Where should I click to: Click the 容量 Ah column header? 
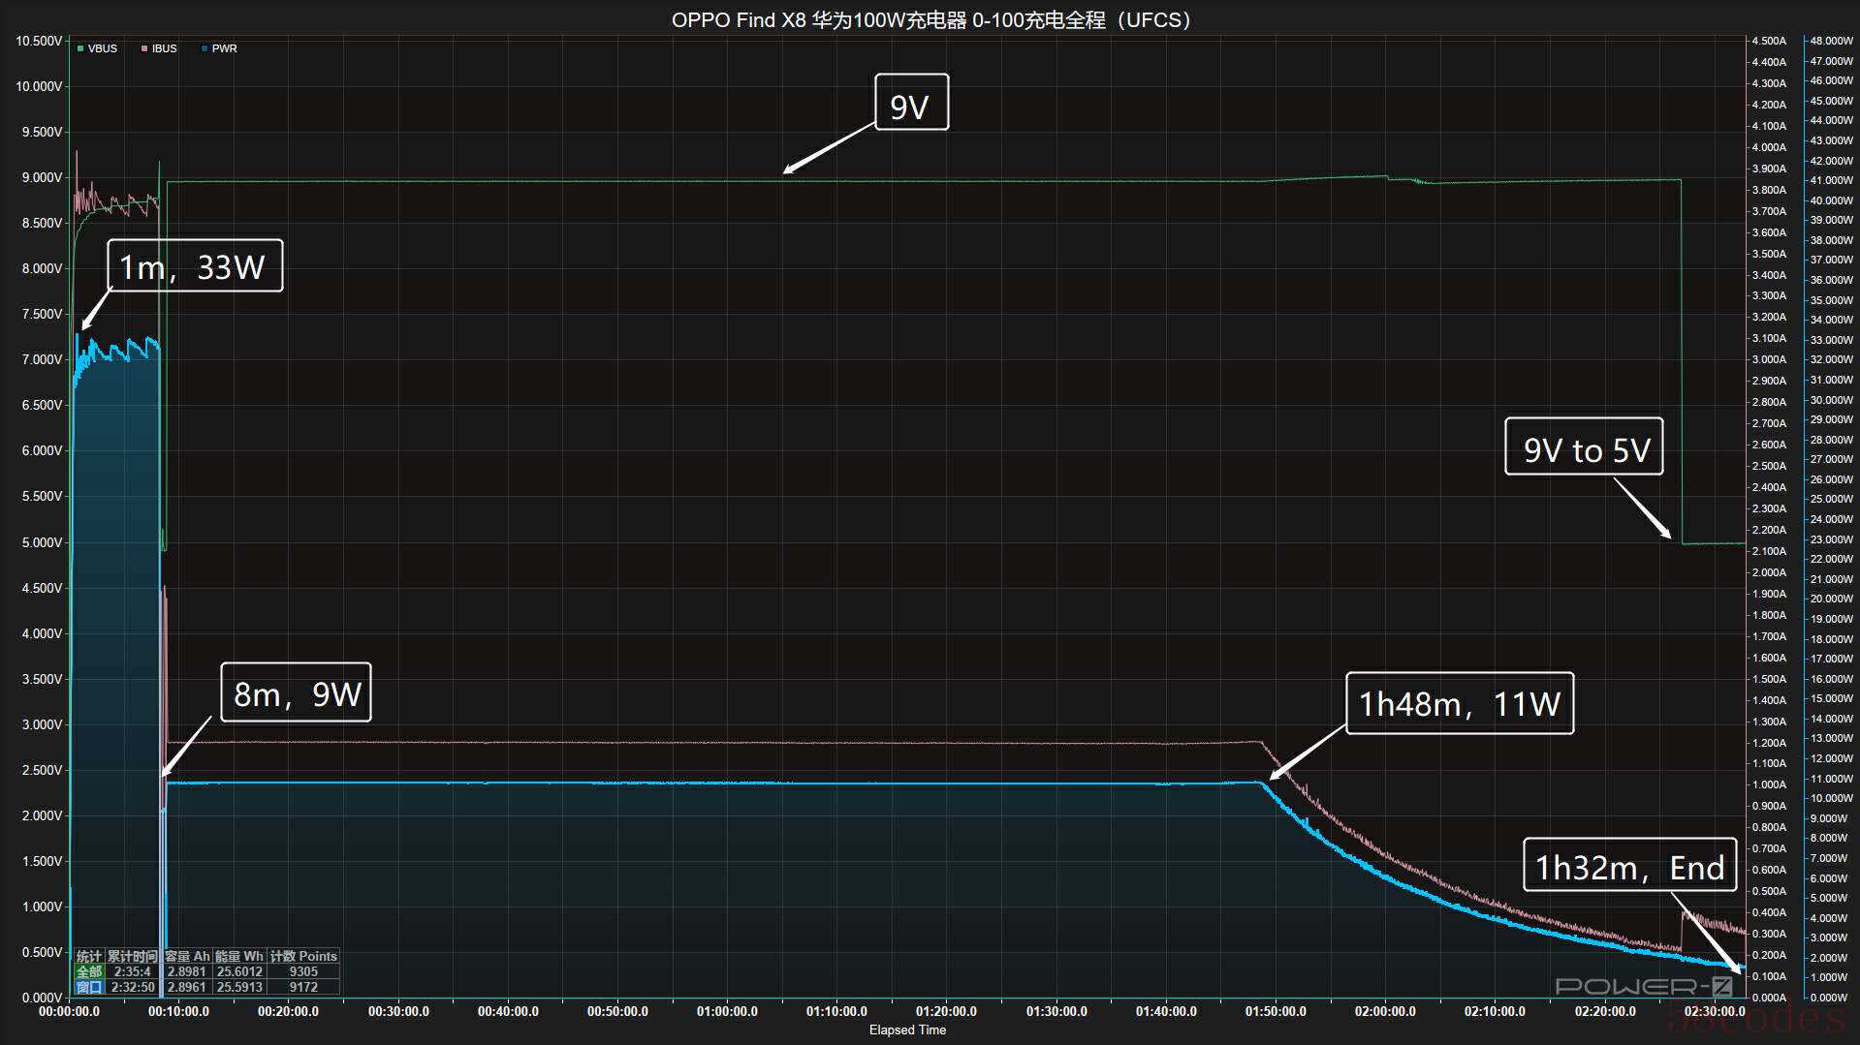click(x=187, y=956)
